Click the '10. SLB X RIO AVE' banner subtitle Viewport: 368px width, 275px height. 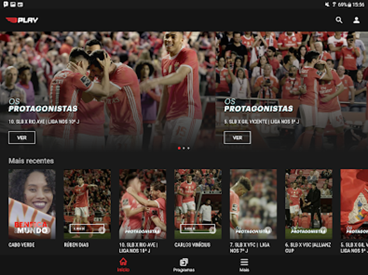click(44, 122)
